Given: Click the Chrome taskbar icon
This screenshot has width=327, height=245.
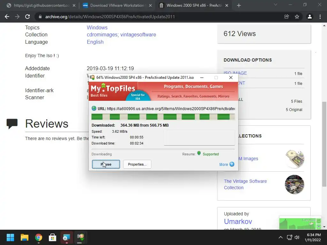Looking at the screenshot, I should (39, 237).
